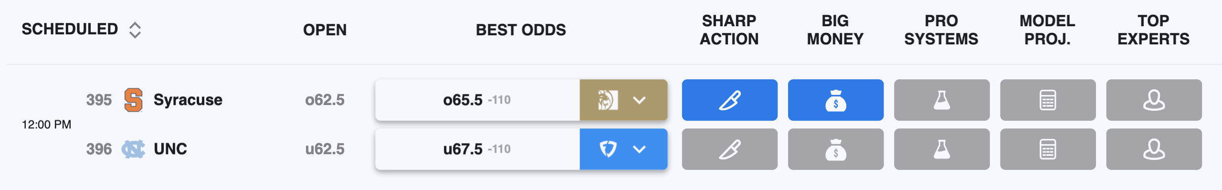Screen dimensions: 1222x190
Task: Click Syracuse Model Projection calculator icon
Action: coord(1048,100)
